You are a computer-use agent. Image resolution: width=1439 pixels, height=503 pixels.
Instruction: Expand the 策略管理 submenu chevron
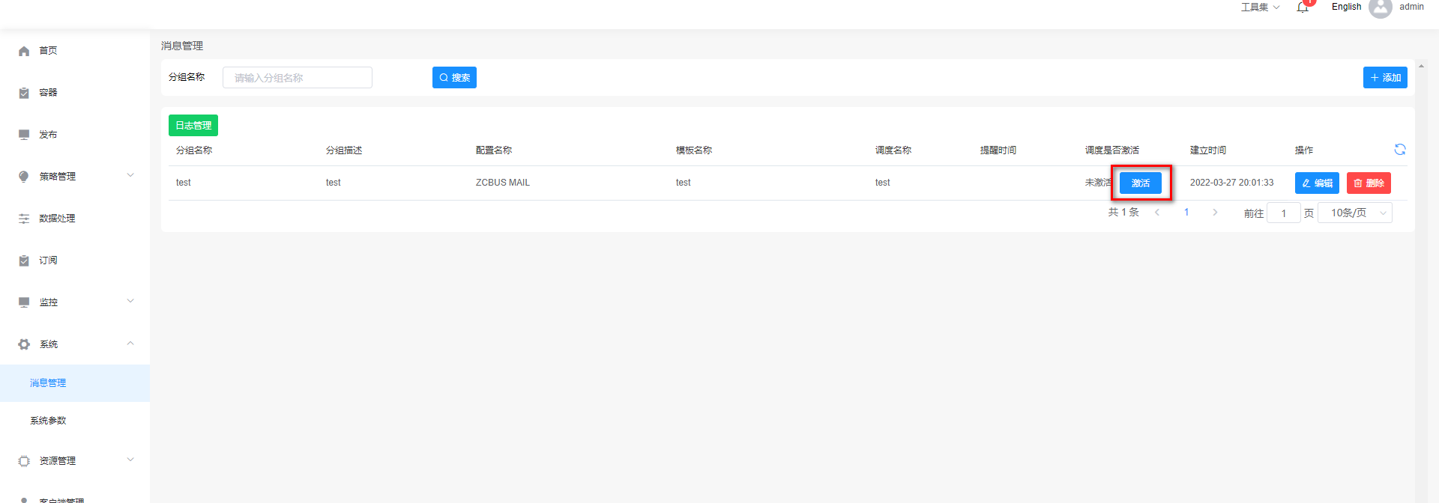tap(130, 176)
